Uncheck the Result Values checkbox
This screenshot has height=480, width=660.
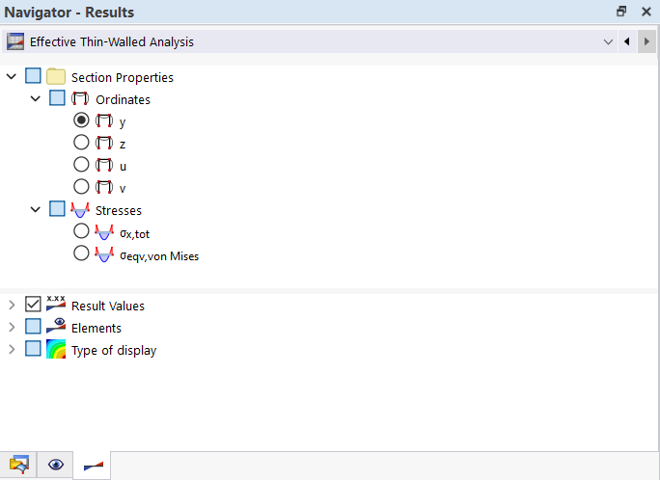click(x=34, y=305)
